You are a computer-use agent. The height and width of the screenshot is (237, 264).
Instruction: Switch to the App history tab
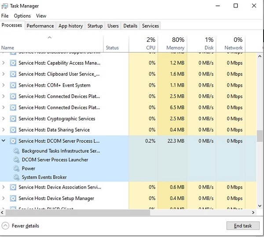point(70,26)
